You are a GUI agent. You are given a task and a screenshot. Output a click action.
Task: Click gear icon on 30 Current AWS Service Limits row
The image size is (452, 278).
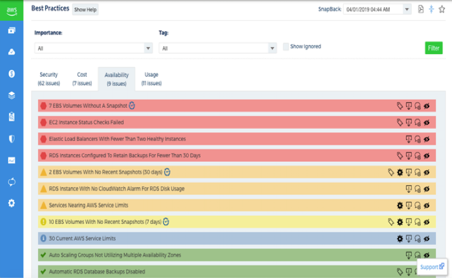[x=400, y=239]
